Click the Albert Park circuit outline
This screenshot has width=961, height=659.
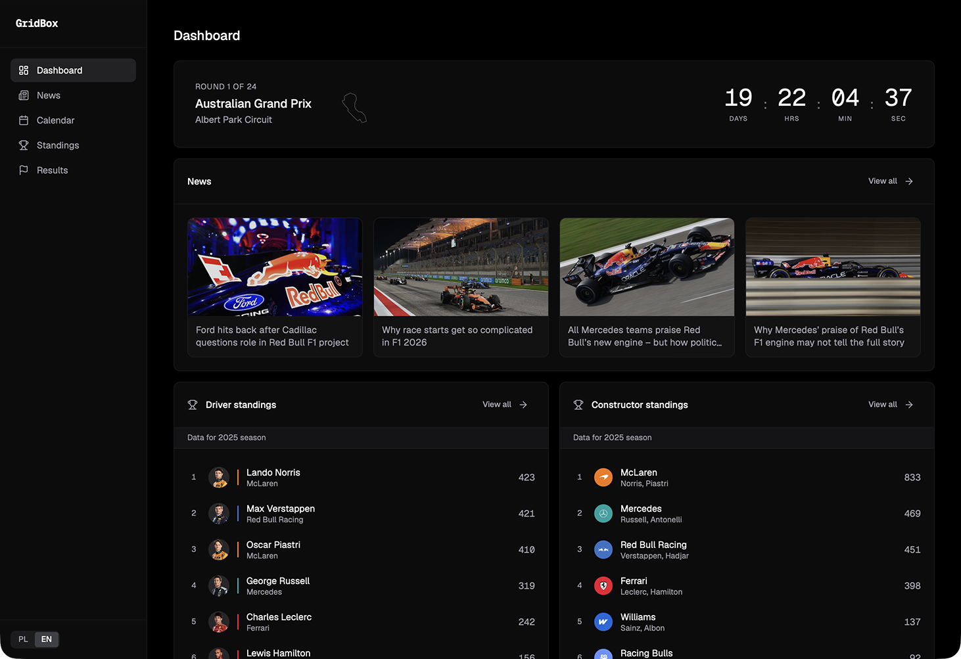click(354, 107)
